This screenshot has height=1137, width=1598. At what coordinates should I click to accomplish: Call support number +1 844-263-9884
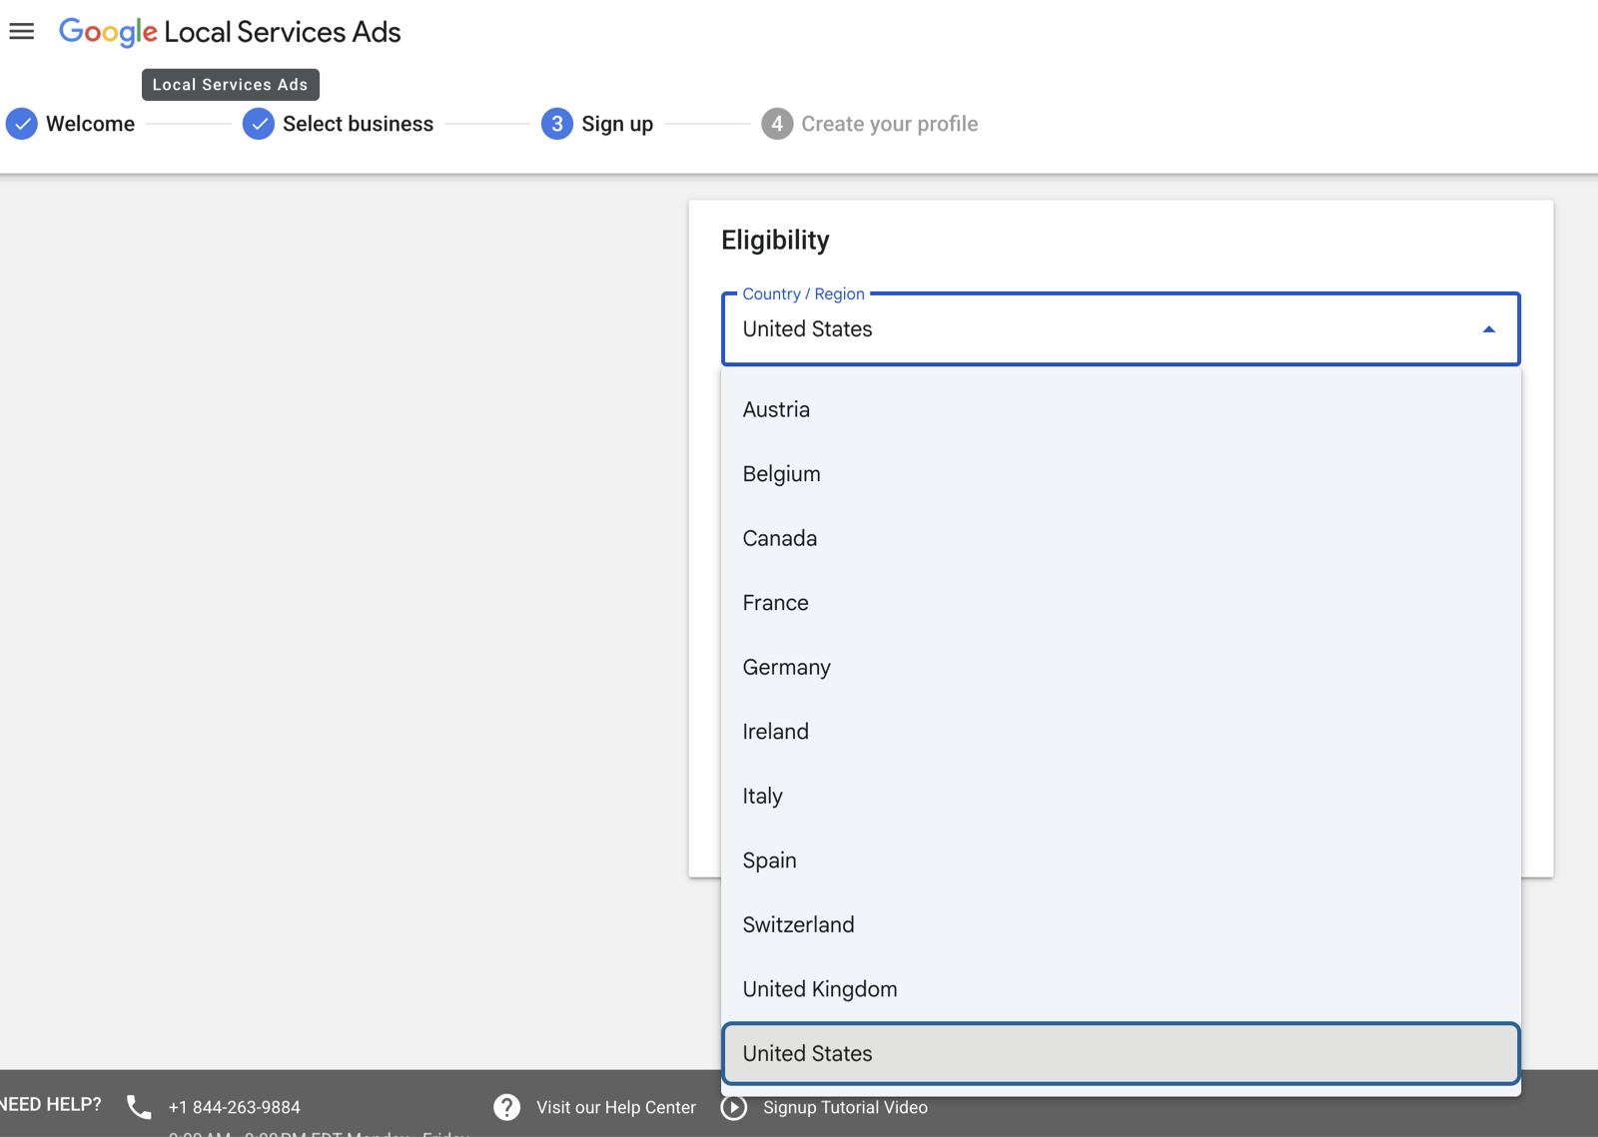coord(234,1107)
